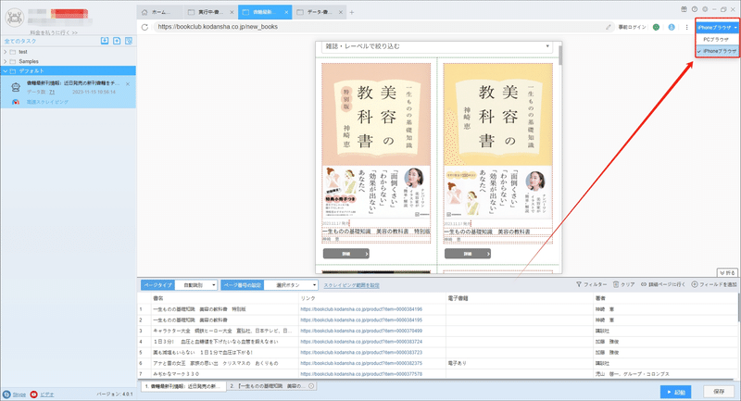
Task: Click the new task plus icon in sidebar
Action: point(117,41)
